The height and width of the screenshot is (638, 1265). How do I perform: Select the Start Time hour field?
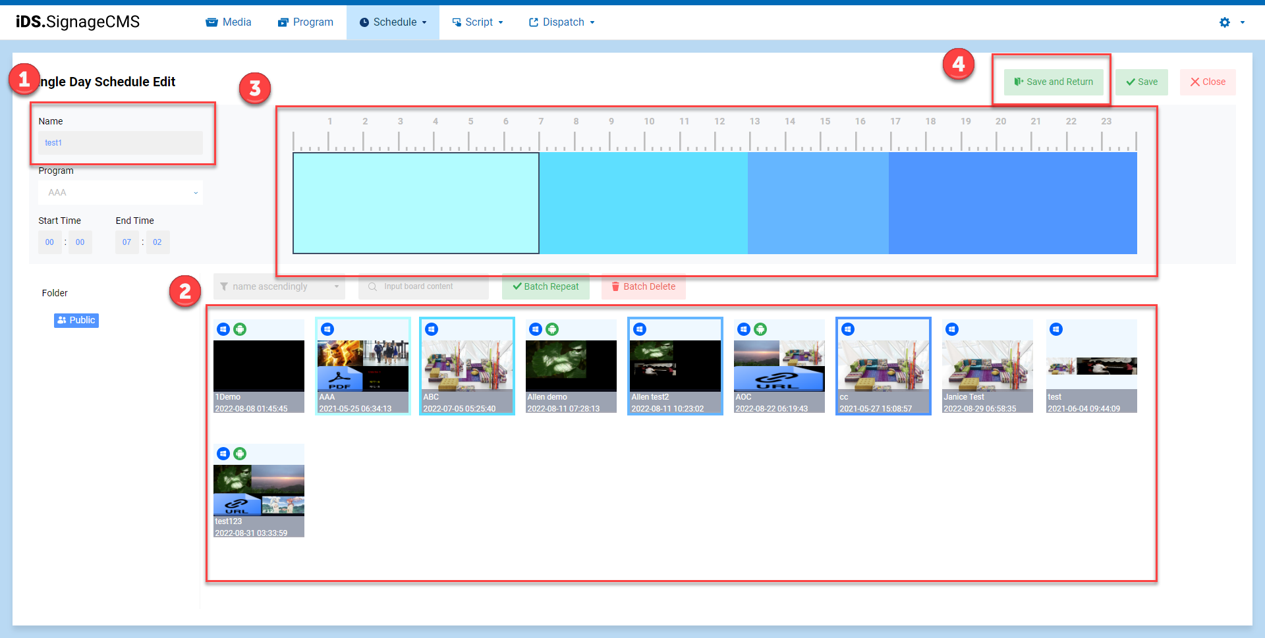tap(49, 242)
